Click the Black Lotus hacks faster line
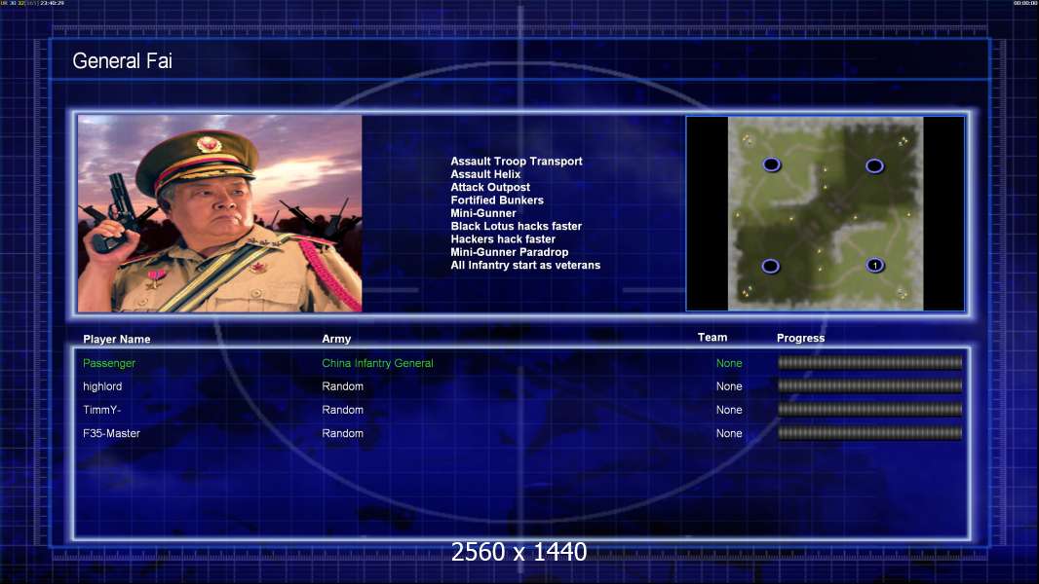1039x584 pixels. click(x=517, y=226)
